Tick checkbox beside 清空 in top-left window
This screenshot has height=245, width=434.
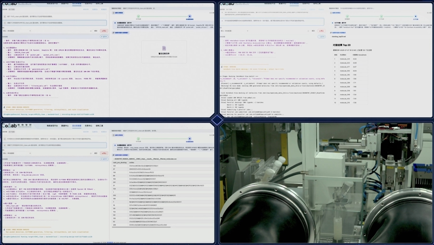[x=91, y=31]
